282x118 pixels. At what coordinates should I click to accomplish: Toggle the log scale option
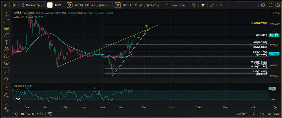(269, 114)
